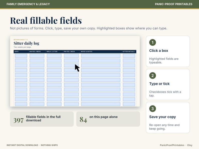Click the 'WORKSHEET 5' label
This screenshot has height=149, width=199.
[21, 39]
